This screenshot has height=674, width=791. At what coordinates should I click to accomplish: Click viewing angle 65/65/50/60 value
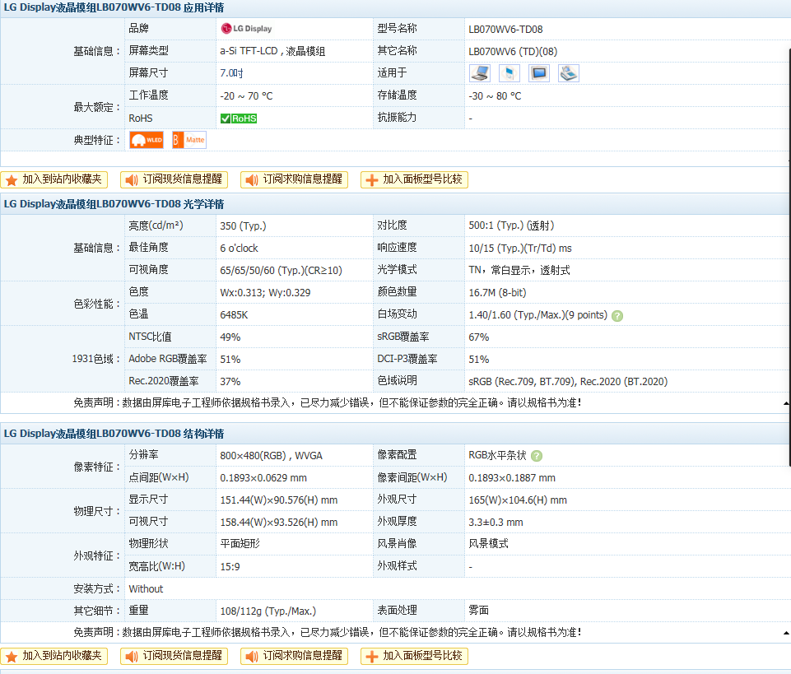point(281,271)
